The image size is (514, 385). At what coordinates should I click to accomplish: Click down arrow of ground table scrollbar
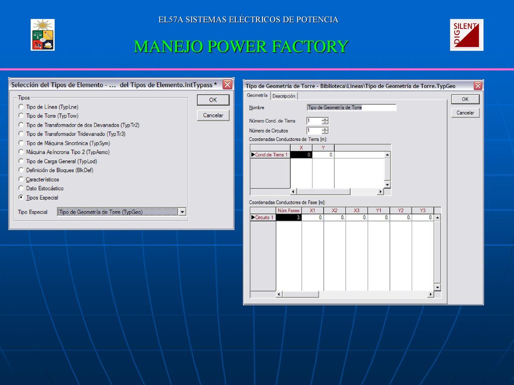pyautogui.click(x=388, y=184)
